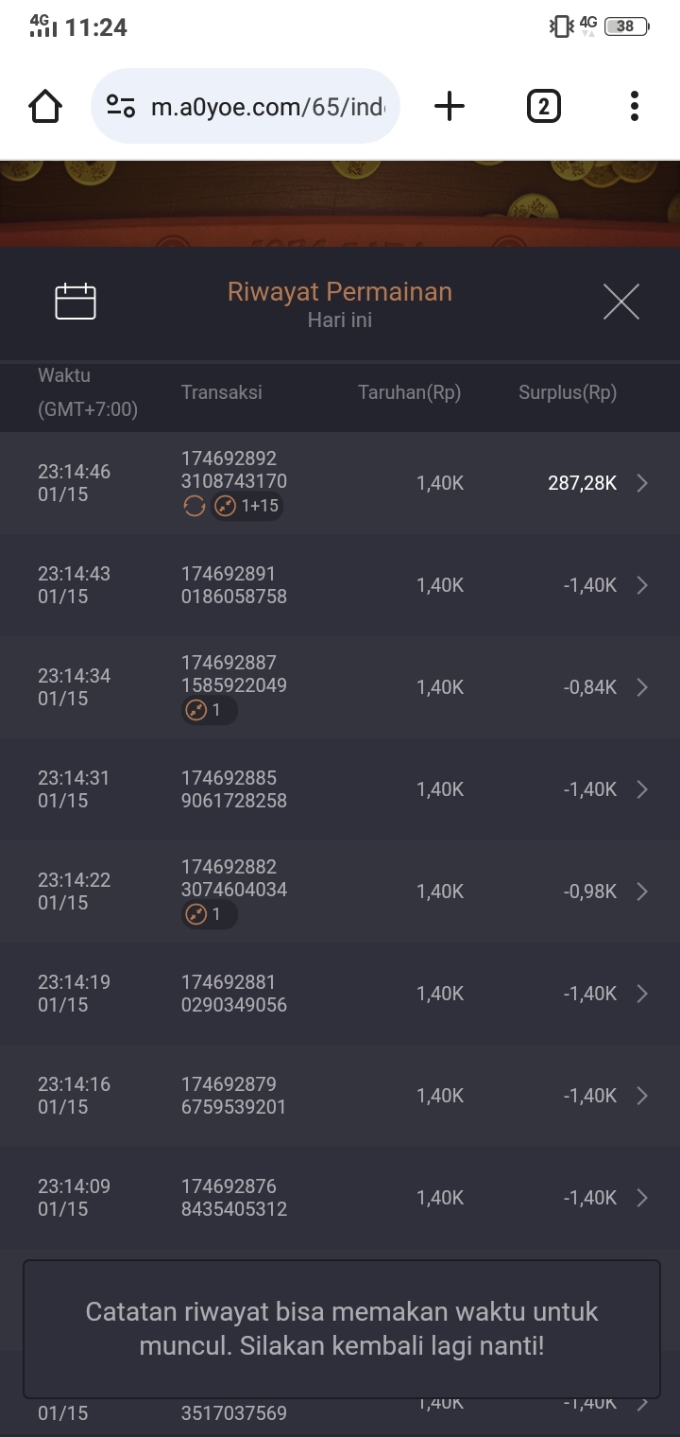Click the 1+15 badge on first transaction
Viewport: 680px width, 1437px height.
[248, 507]
